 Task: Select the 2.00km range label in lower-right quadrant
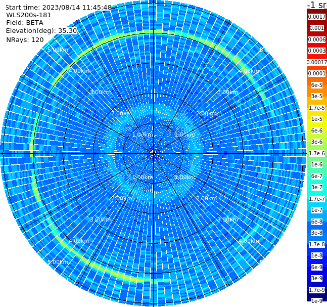[206, 198]
